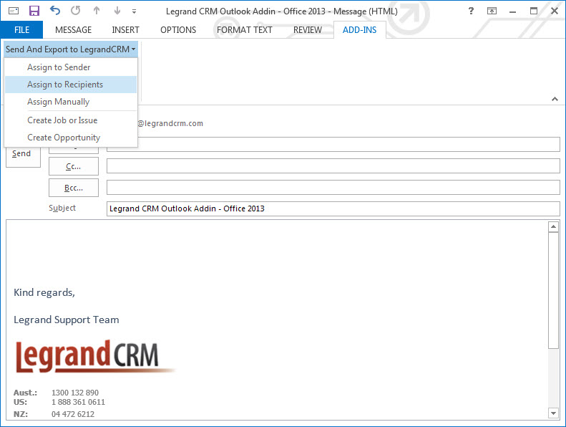Image resolution: width=566 pixels, height=427 pixels.
Task: Click the Aust. phone number 1300 132 890
Action: (x=75, y=393)
